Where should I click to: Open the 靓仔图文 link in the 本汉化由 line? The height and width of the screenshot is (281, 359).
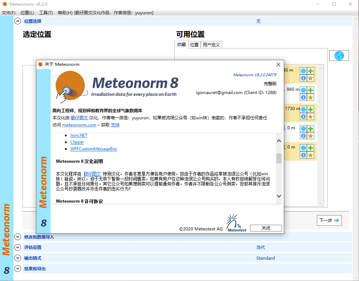pos(79,118)
